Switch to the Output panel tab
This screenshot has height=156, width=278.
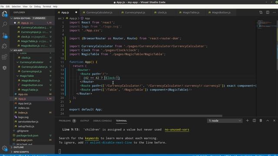coord(85,120)
